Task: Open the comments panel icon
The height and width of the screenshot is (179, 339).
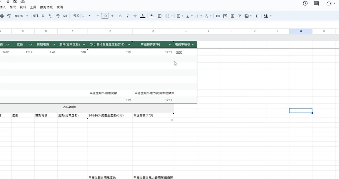Action: pos(316,3)
